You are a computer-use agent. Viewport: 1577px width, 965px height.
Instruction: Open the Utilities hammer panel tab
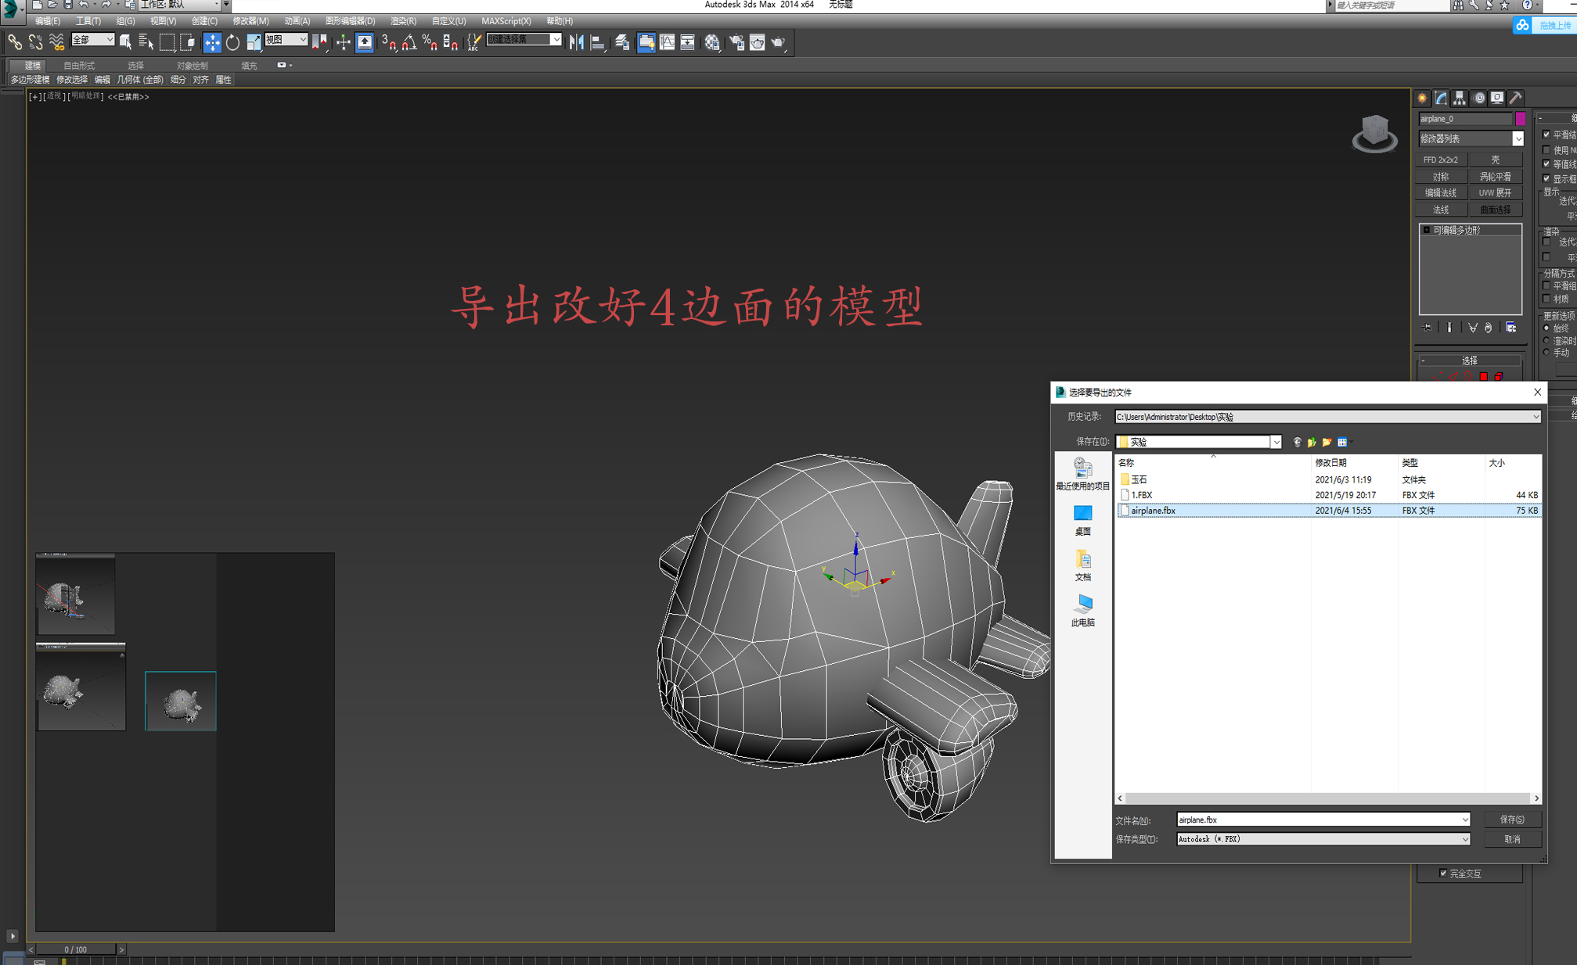tap(1516, 98)
